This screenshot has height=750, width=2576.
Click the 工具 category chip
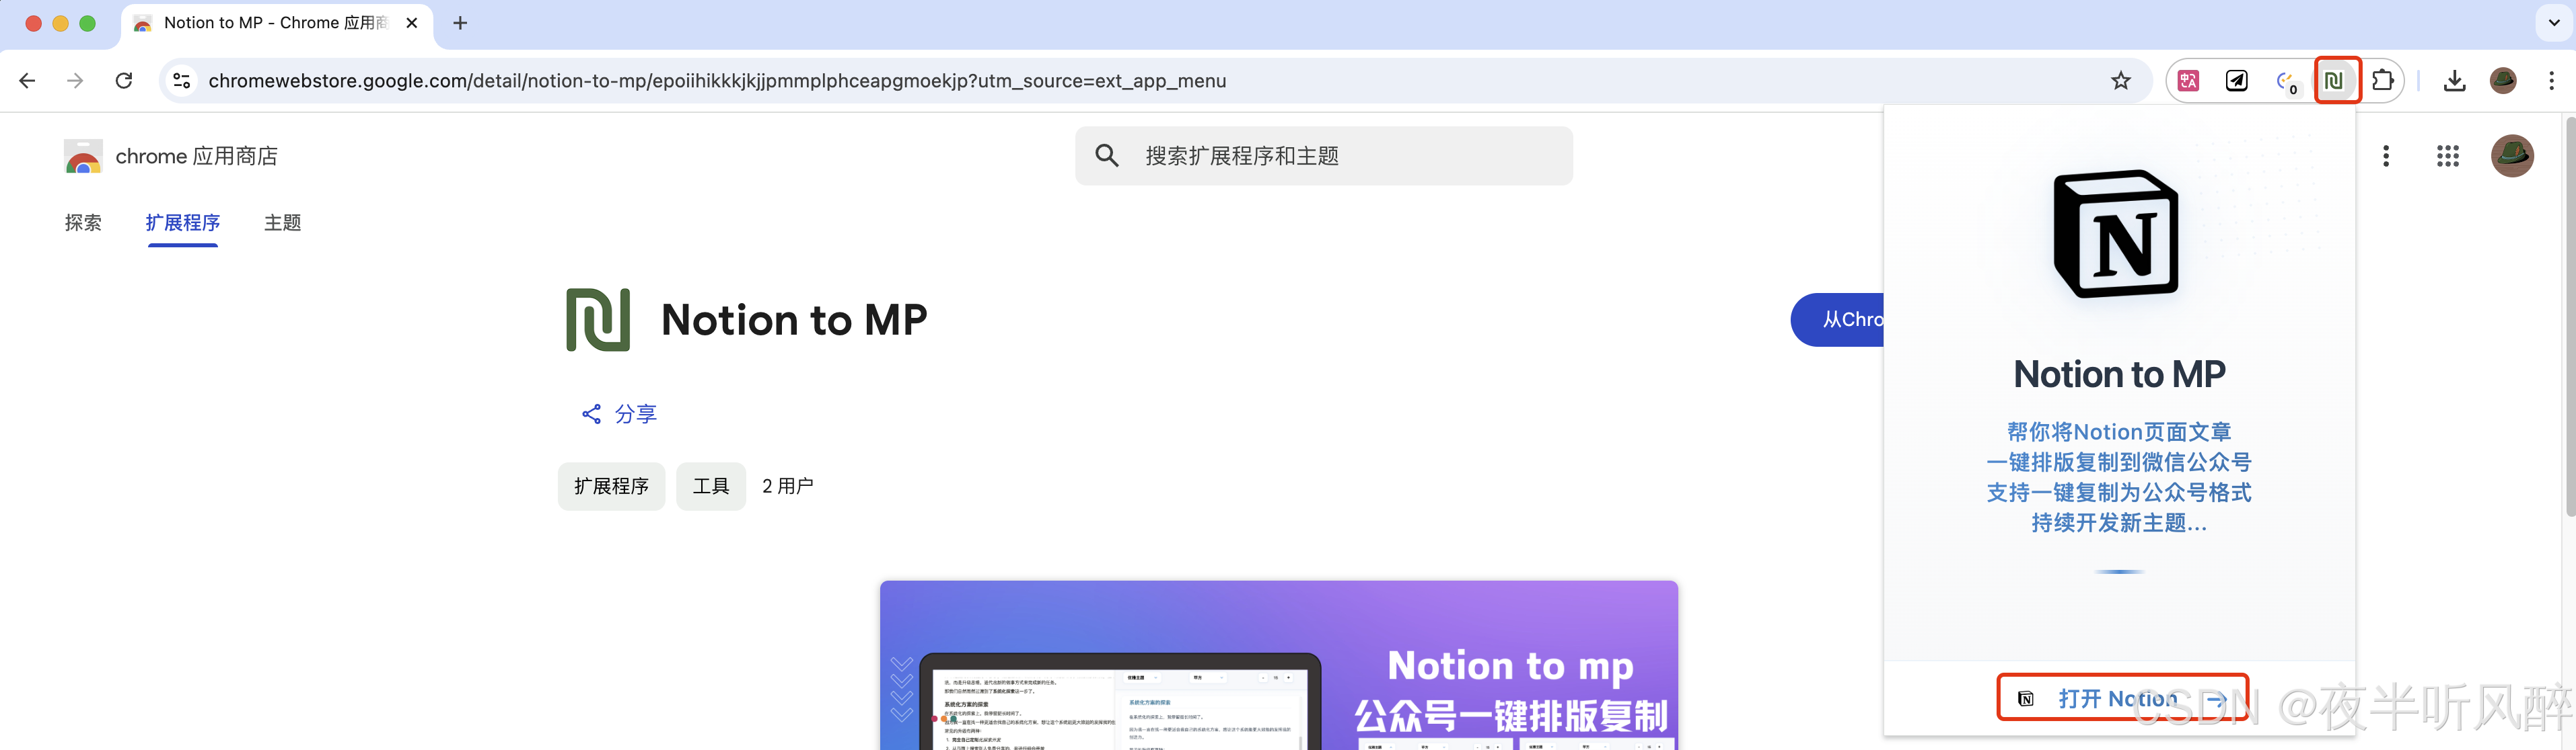(711, 487)
